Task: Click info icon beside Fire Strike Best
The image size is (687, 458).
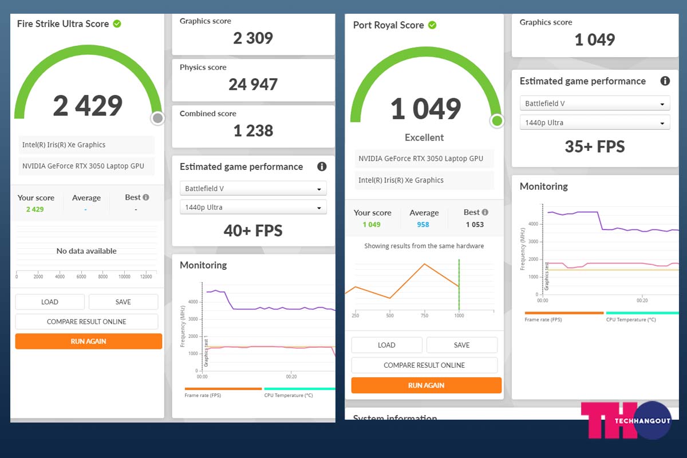Action: coord(146,197)
